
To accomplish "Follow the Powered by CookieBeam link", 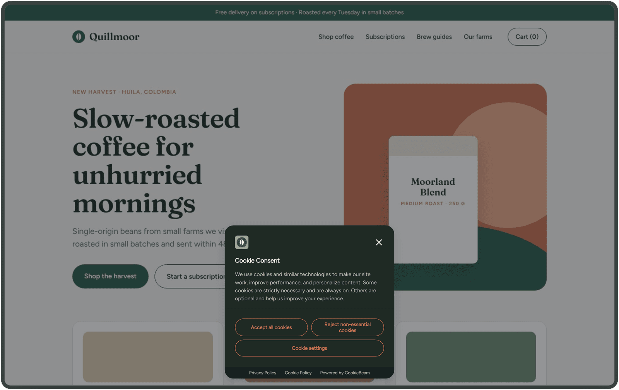I will (345, 373).
